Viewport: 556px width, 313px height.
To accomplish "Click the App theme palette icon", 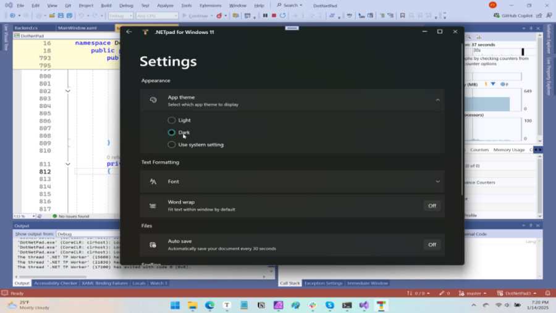I will pyautogui.click(x=153, y=100).
